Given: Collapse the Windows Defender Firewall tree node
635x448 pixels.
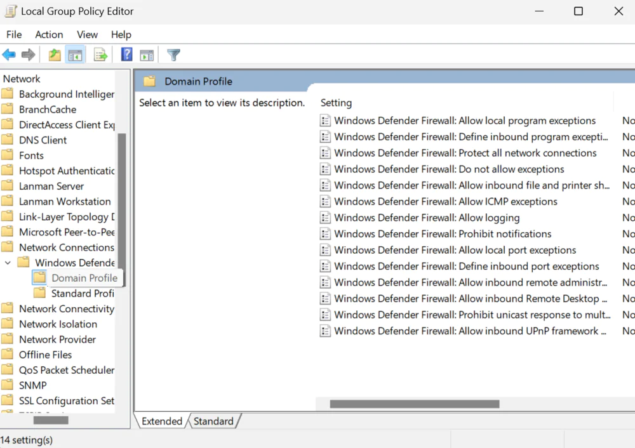Looking at the screenshot, I should 8,263.
